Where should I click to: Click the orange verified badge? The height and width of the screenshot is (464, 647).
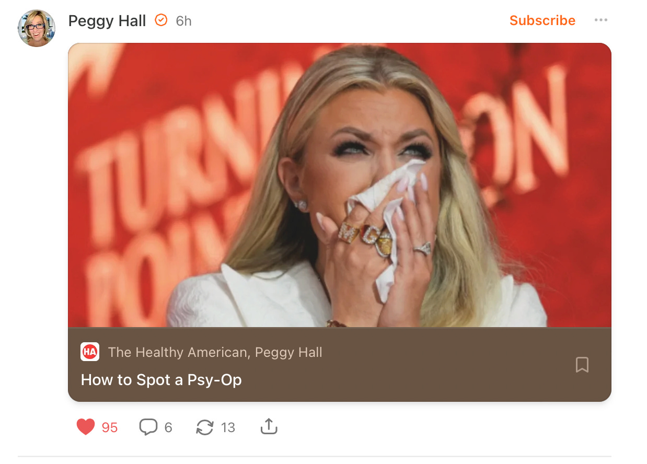pos(161,20)
